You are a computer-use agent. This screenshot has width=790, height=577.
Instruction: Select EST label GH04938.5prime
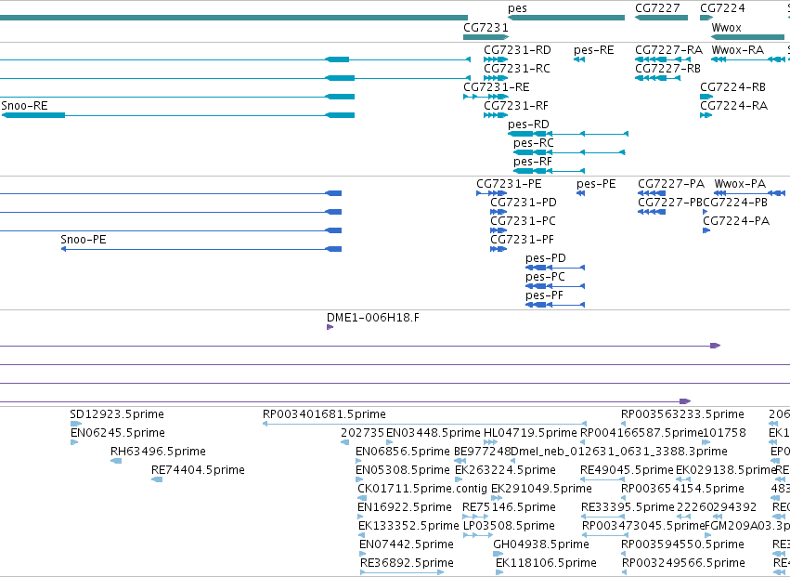click(x=541, y=544)
